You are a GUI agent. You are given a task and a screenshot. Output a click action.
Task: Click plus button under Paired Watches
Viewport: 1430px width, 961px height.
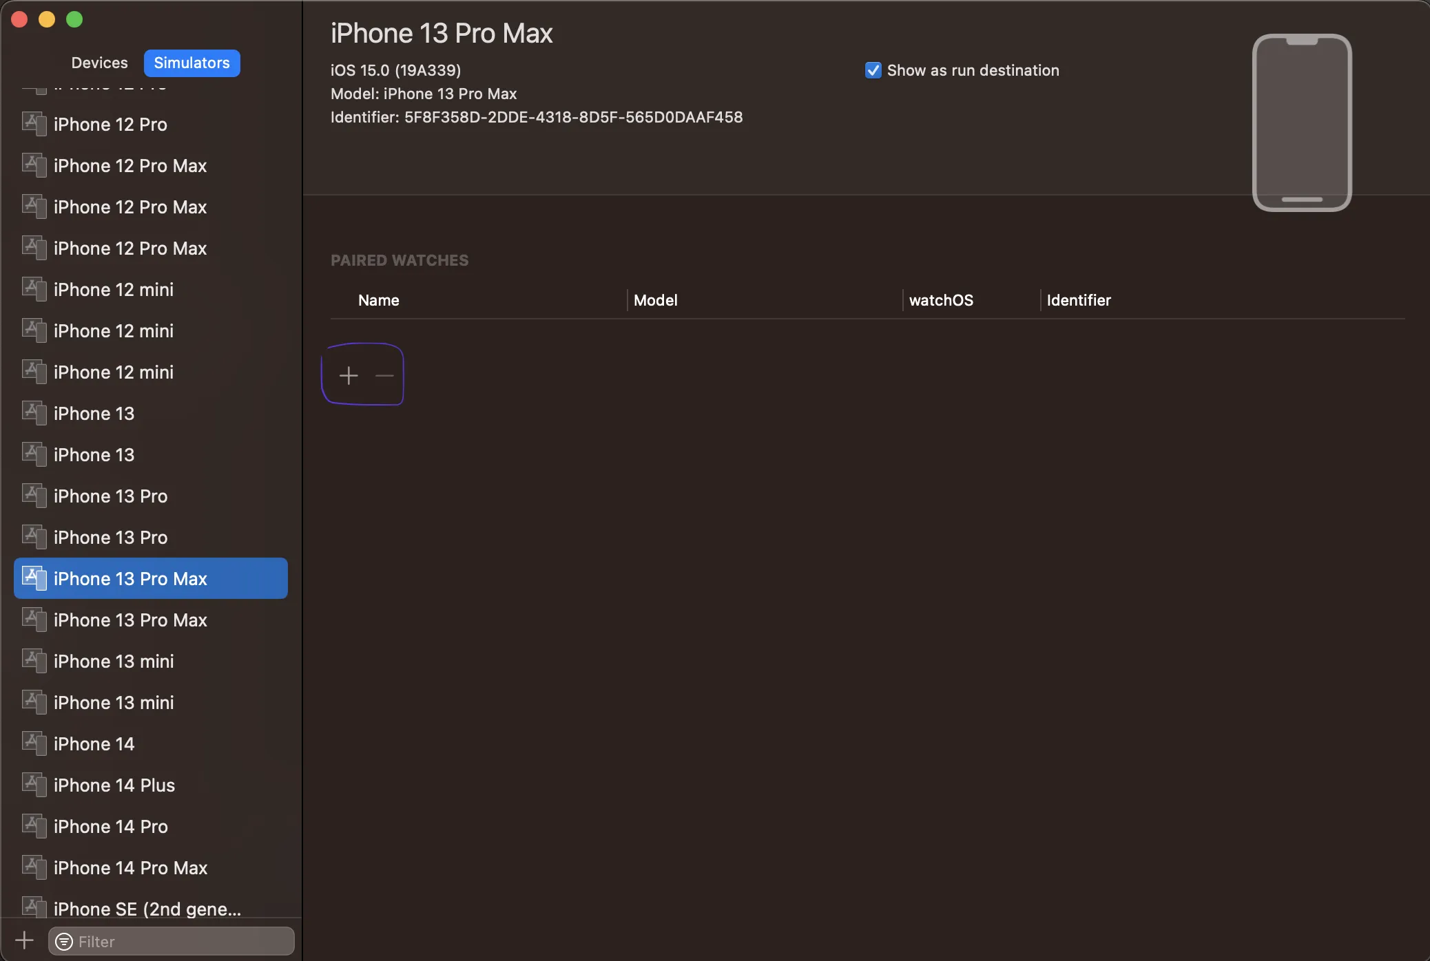(349, 375)
